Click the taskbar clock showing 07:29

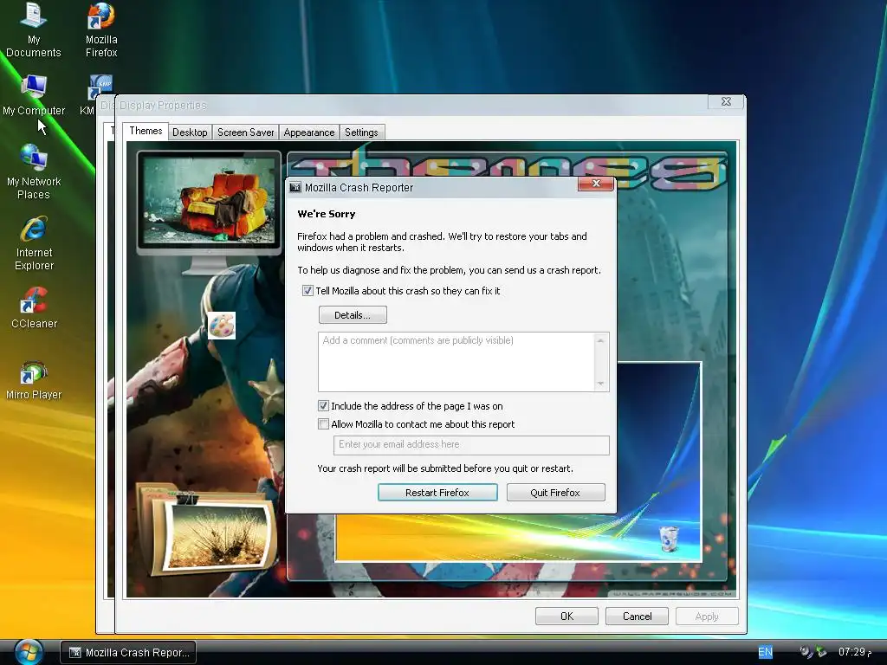coord(854,652)
